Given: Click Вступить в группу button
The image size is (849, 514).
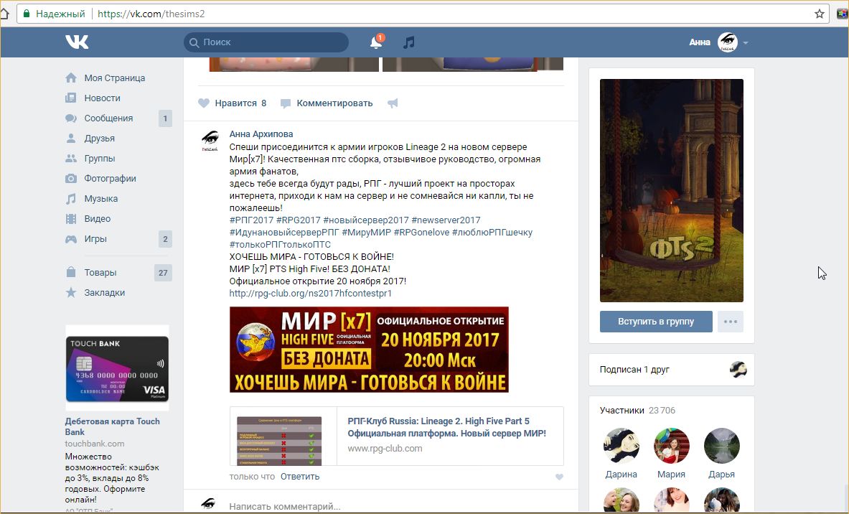Looking at the screenshot, I should pos(656,322).
